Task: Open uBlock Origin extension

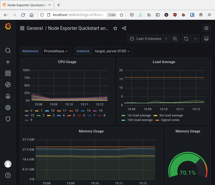Action: 175,15
